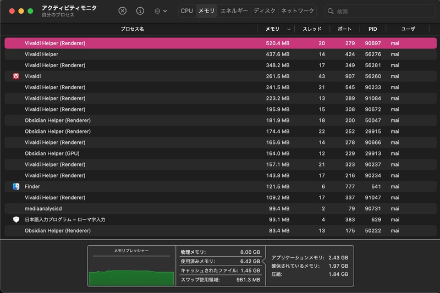
Task: Click the 907 ports value
Action: click(350, 76)
